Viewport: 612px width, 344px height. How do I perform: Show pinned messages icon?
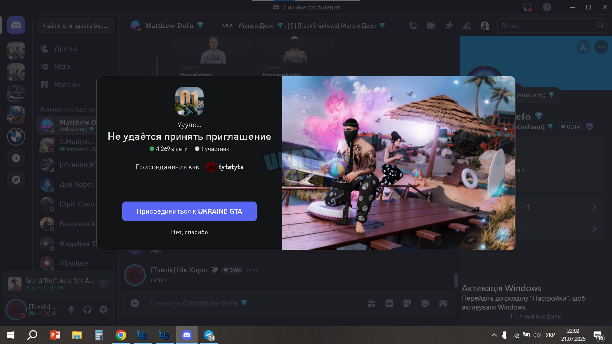(449, 26)
